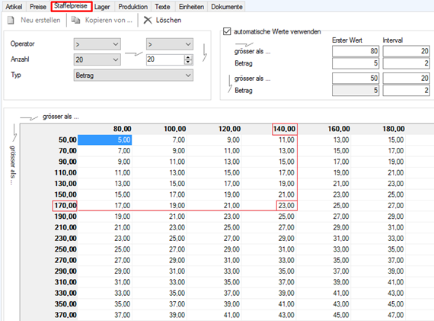Click the Neu erstellen document icon
Screen dimensions: 434x321
click(x=11, y=21)
